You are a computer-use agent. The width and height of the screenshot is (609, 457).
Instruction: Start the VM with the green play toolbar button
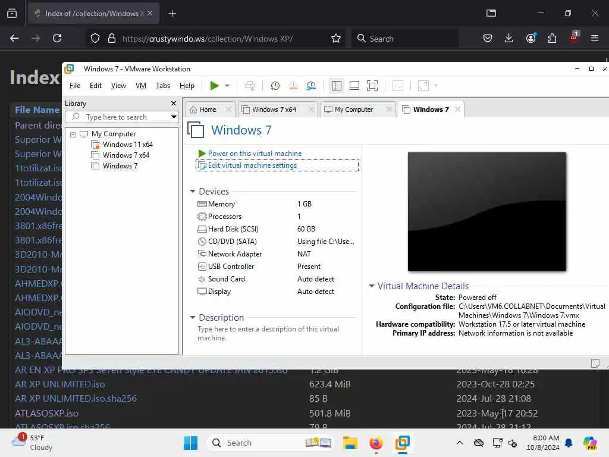(x=214, y=86)
